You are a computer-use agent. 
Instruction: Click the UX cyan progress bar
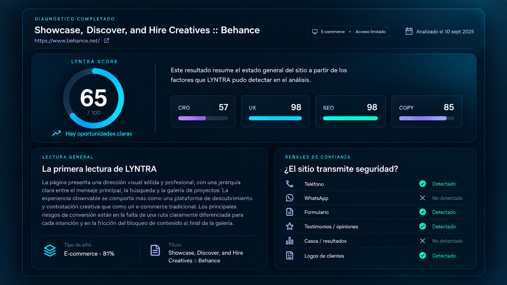click(x=275, y=118)
